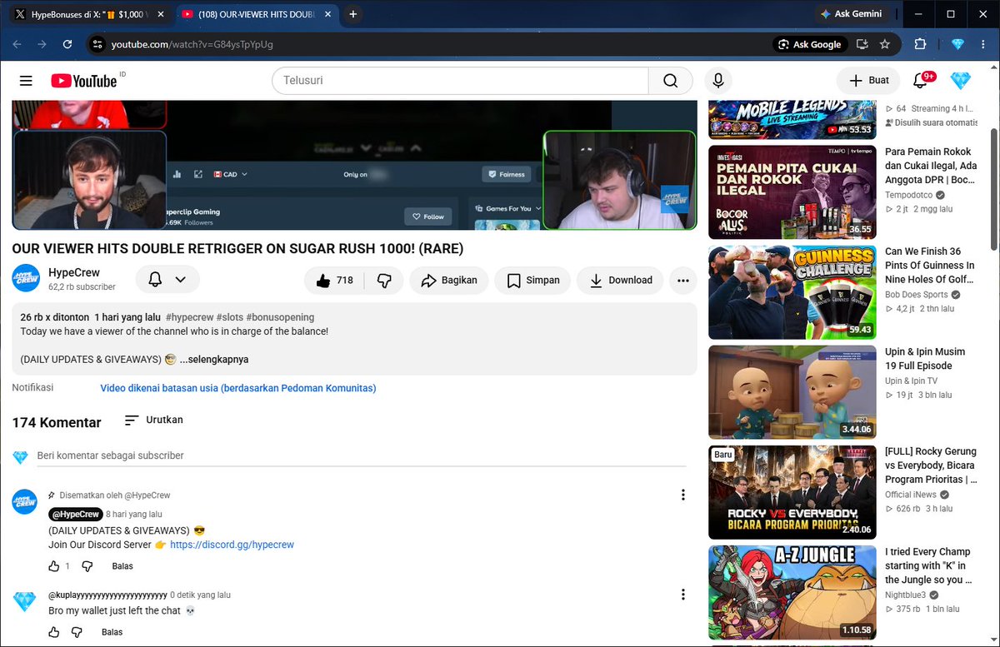This screenshot has height=647, width=1000.
Task: Open @HypeCrew author badge on pinned comment
Action: click(75, 515)
